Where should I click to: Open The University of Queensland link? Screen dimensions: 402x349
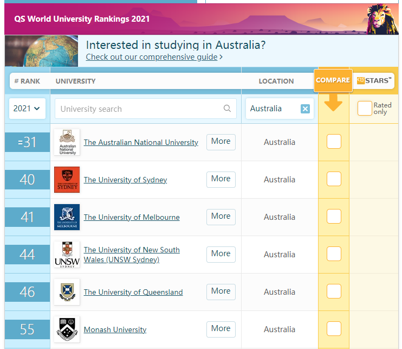pos(133,292)
